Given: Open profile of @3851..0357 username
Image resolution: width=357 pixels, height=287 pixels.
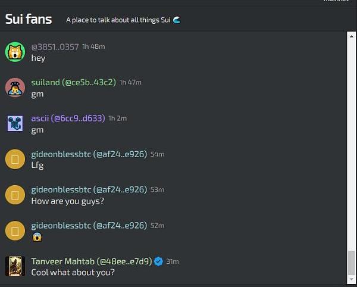Looking at the screenshot, I should (x=55, y=47).
